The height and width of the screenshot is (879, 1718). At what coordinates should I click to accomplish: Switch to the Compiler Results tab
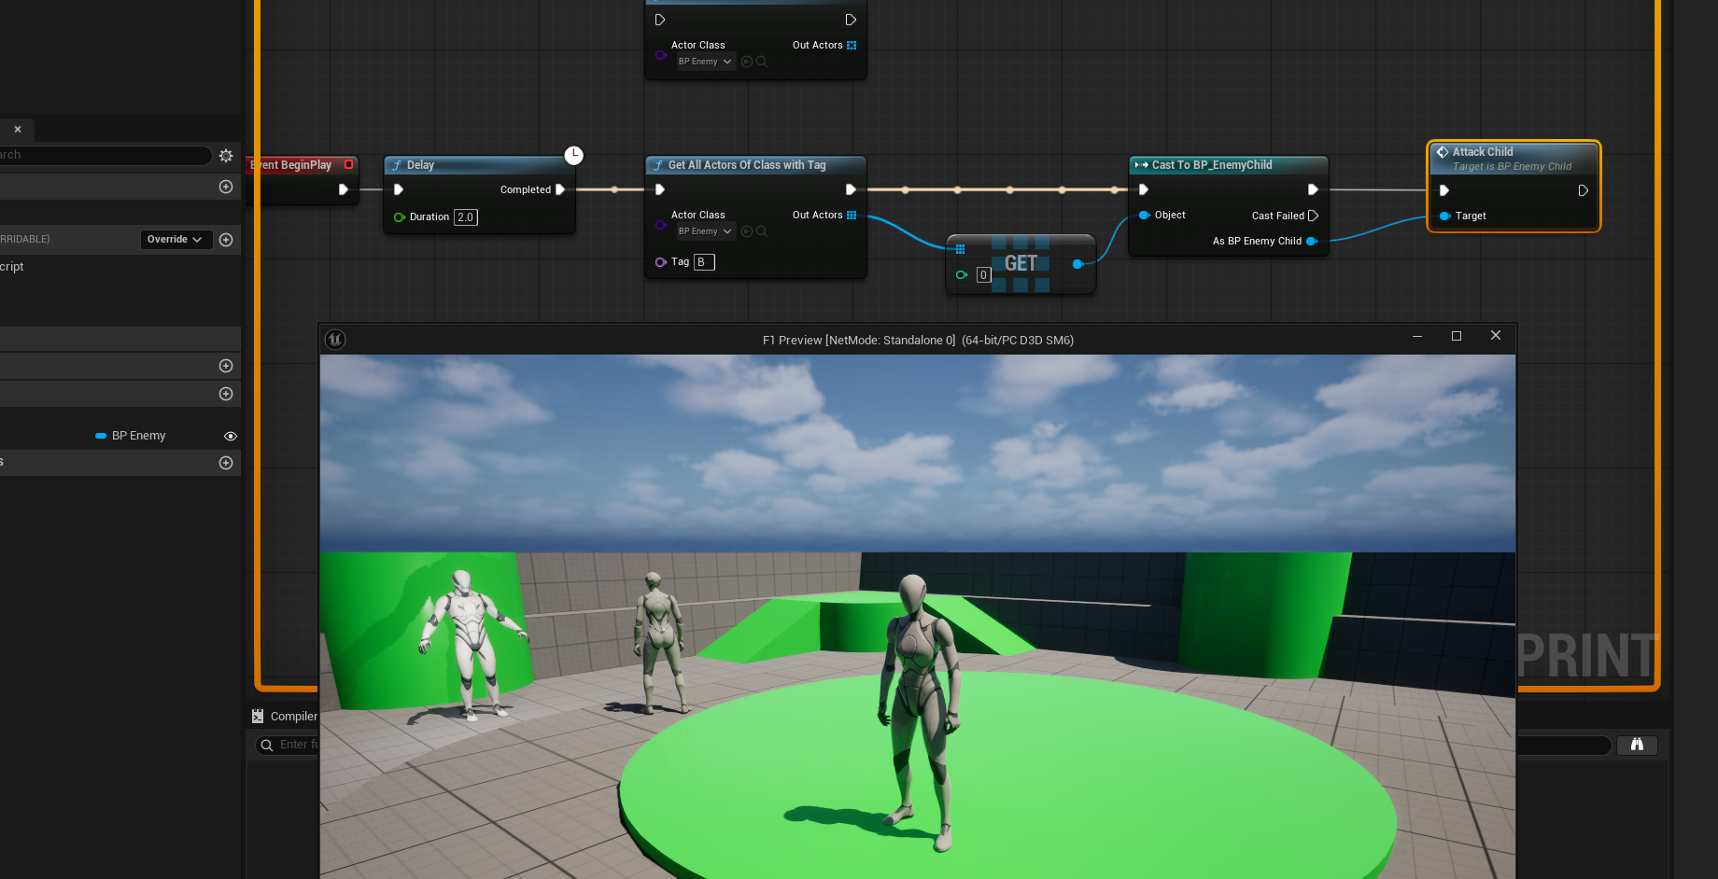[285, 717]
